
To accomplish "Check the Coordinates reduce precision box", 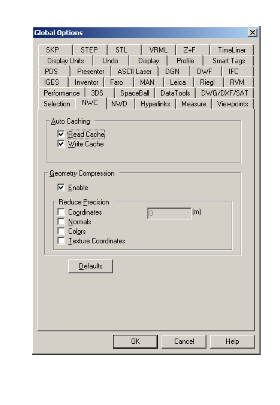I will click(x=61, y=212).
